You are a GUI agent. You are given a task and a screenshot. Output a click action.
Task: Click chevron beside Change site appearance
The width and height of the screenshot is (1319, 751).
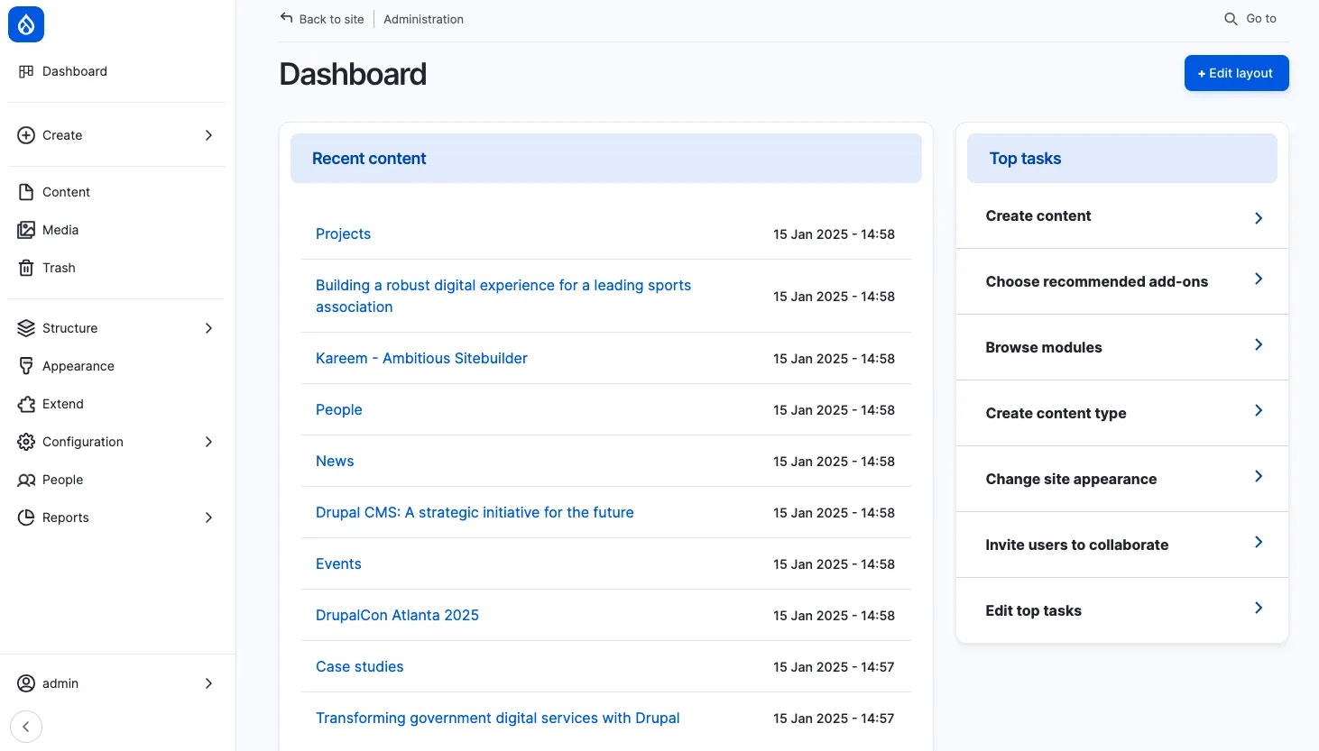pyautogui.click(x=1259, y=476)
